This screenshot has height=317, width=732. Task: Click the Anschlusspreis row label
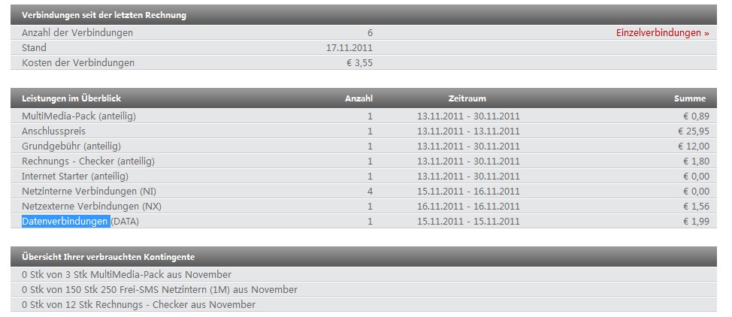[x=53, y=131]
